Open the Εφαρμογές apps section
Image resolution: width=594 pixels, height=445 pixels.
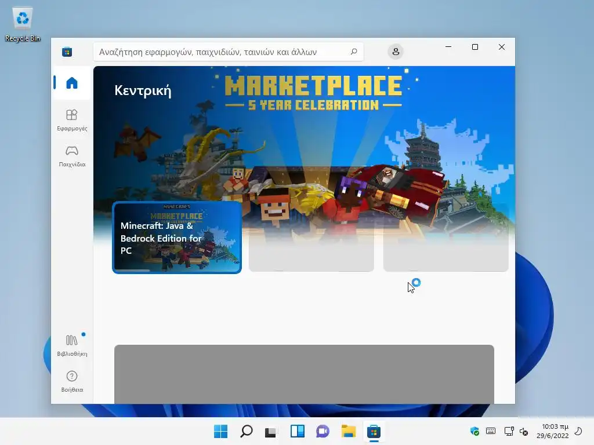[72, 120]
